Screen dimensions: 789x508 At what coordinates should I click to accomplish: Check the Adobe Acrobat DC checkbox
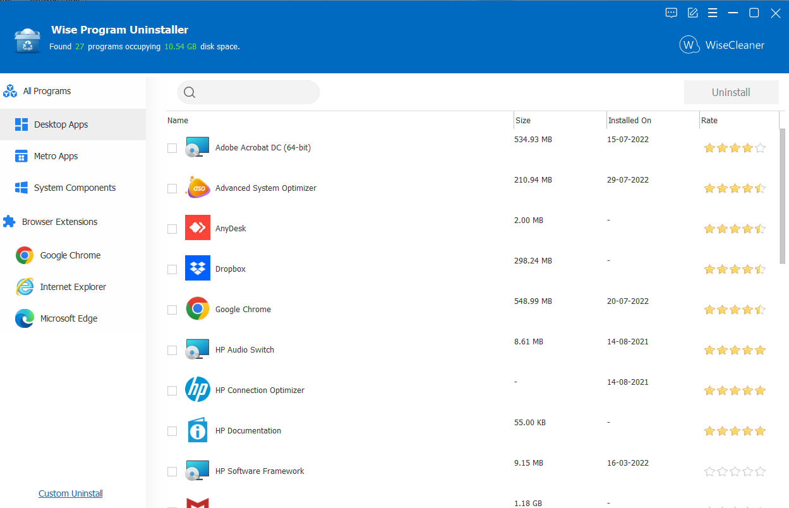point(172,148)
